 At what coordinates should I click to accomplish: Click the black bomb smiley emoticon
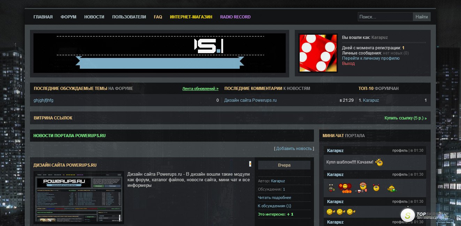point(331,188)
